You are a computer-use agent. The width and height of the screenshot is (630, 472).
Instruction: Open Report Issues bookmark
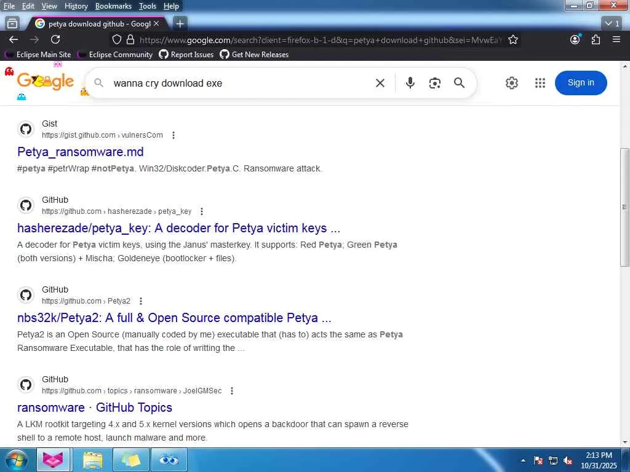pyautogui.click(x=186, y=55)
